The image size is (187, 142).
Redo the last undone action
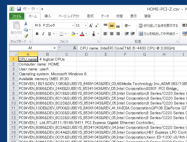(33, 9)
